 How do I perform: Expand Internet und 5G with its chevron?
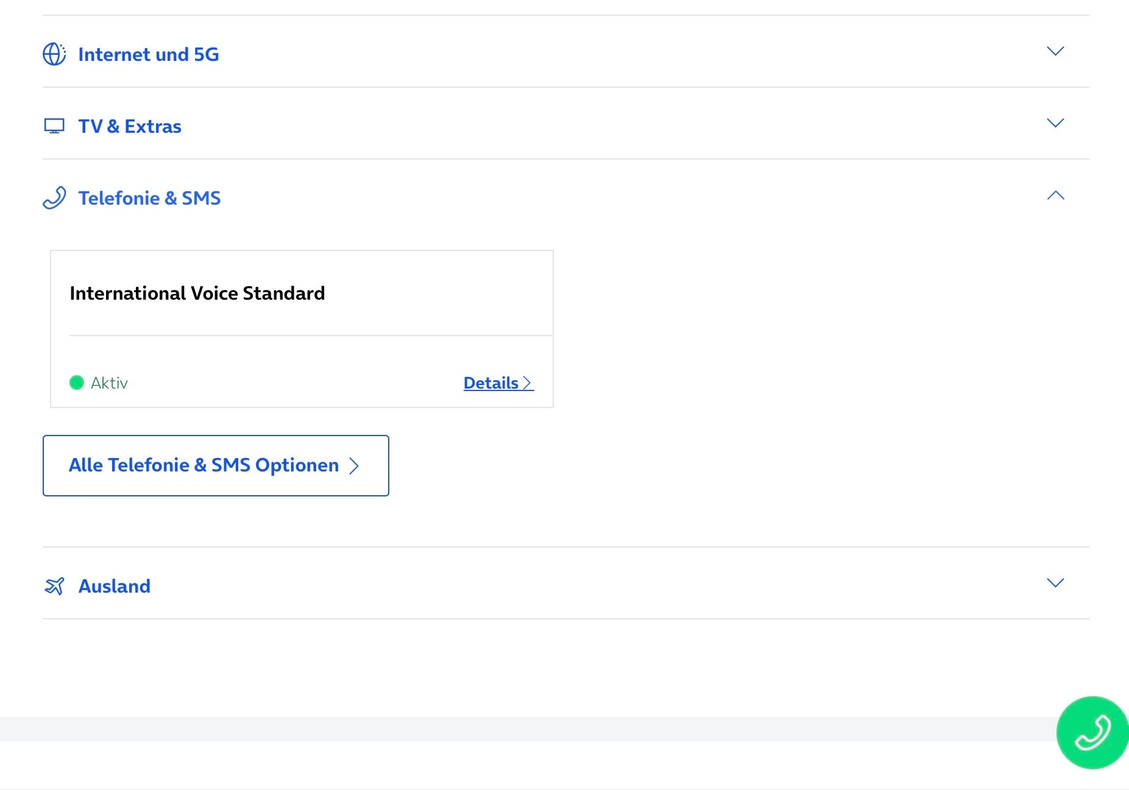tap(1055, 51)
